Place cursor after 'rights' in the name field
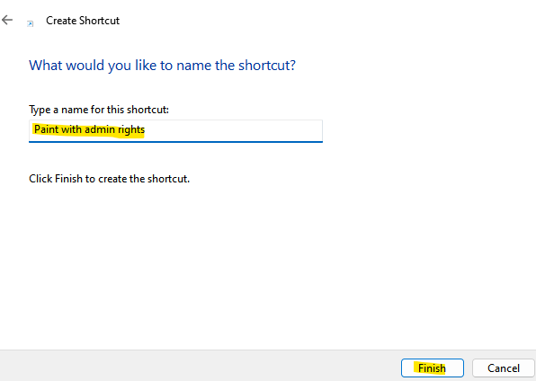This screenshot has width=536, height=381. [146, 130]
